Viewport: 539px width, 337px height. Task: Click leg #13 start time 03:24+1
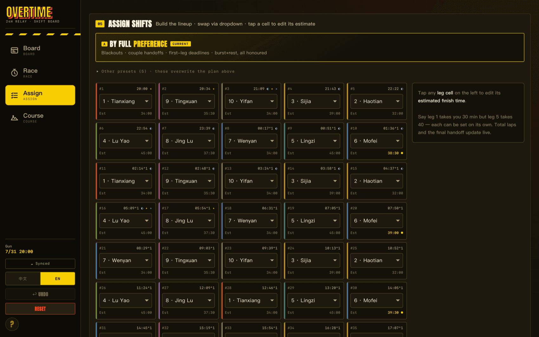click(265, 168)
